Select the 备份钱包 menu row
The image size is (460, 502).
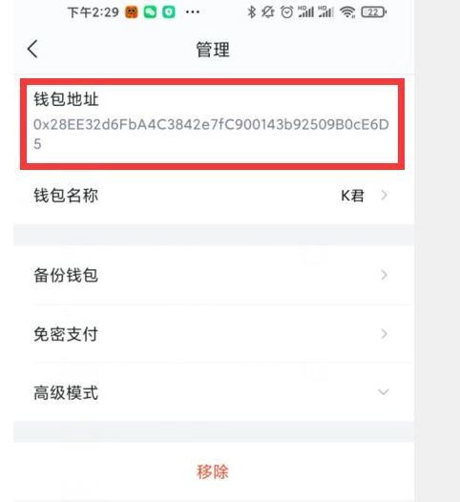click(214, 275)
